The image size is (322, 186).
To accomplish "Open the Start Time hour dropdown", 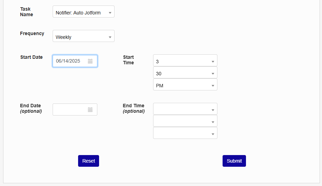I will coord(185,61).
